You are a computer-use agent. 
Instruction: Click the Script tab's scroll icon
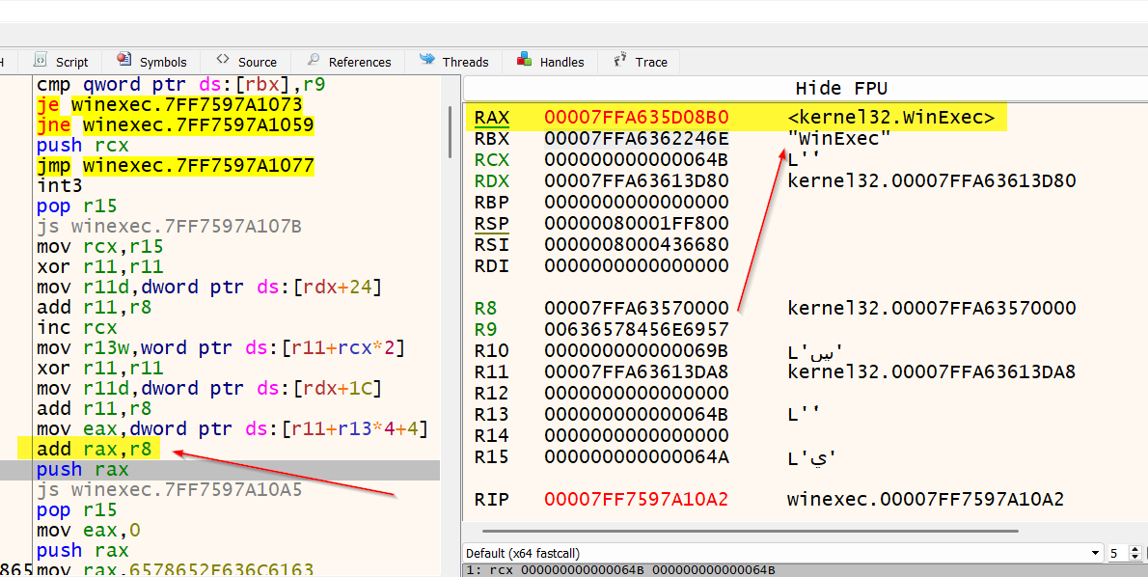41,61
